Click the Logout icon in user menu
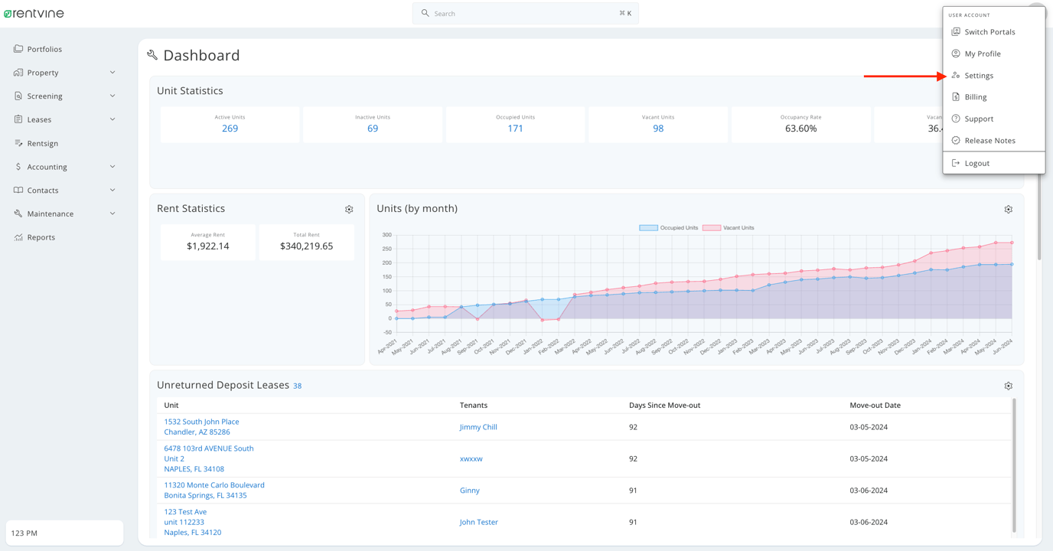The width and height of the screenshot is (1053, 551). click(956, 163)
